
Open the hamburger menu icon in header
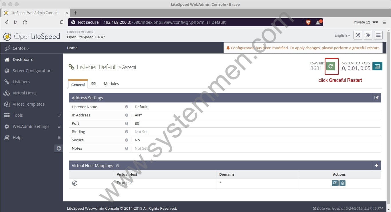[x=378, y=35]
